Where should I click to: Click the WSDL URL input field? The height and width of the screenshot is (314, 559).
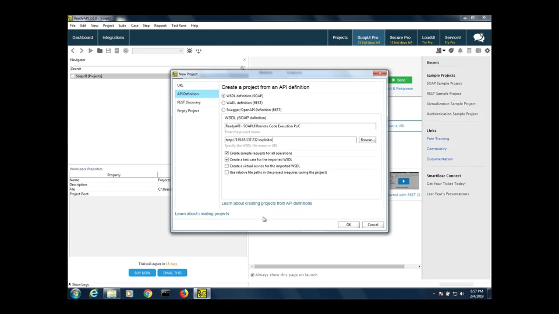point(291,140)
